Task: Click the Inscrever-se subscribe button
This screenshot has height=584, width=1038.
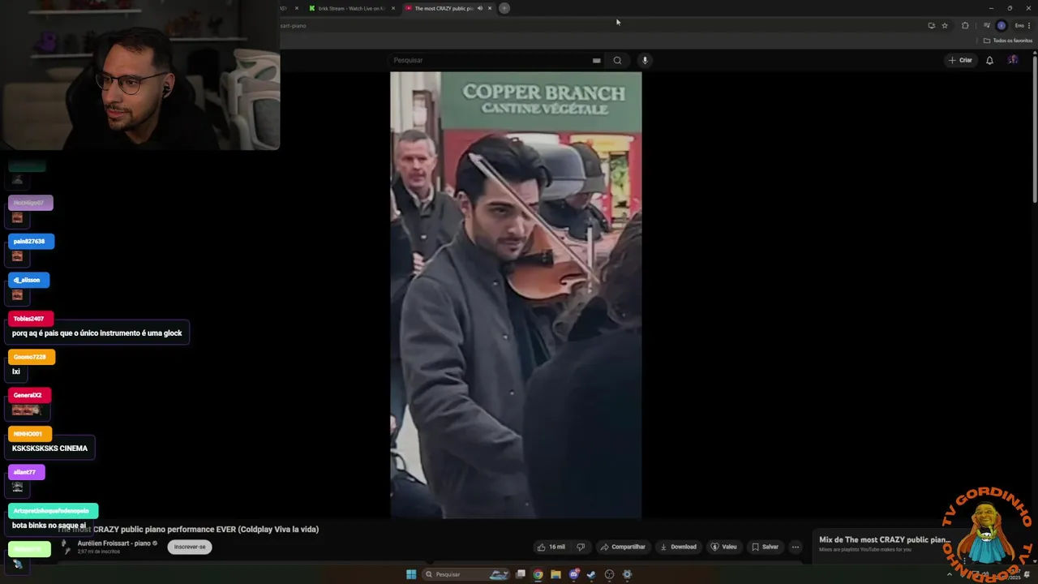Action: coord(190,547)
